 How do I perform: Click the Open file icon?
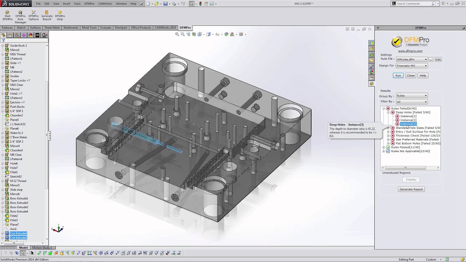click(x=156, y=4)
